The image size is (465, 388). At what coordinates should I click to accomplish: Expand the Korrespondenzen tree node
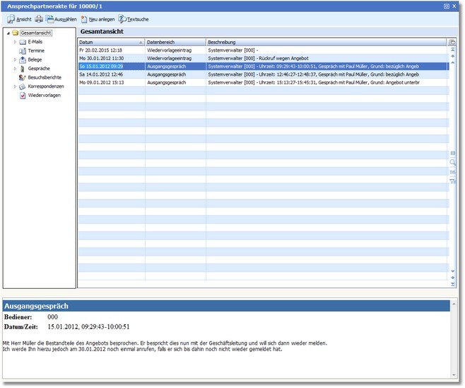pyautogui.click(x=15, y=86)
